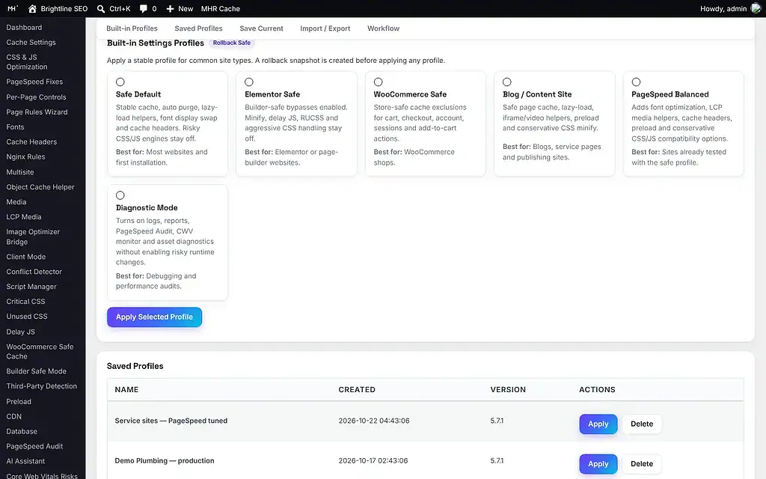The width and height of the screenshot is (766, 479).
Task: Go to PageSpeed Fixes in sidebar
Action: (34, 82)
